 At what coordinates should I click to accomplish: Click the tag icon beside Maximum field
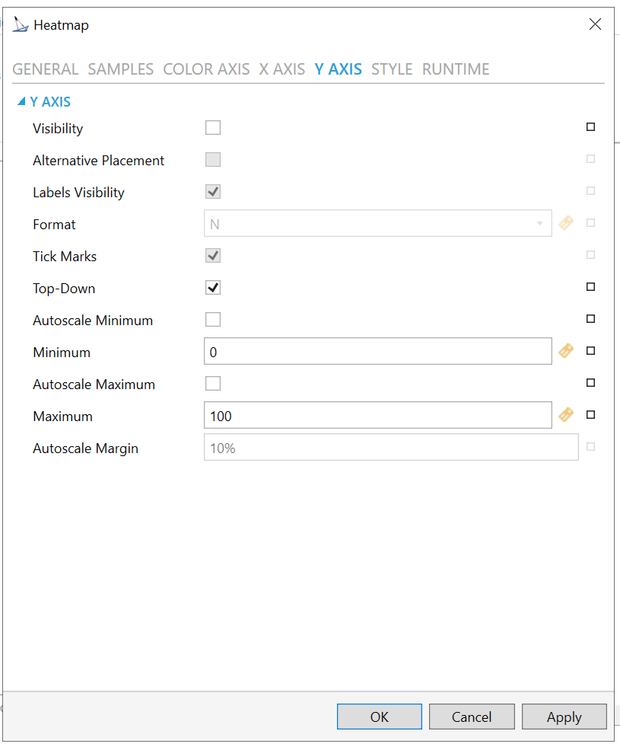(565, 415)
